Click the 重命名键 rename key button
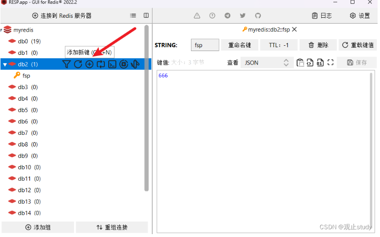Screen dimensions: 380x237 [x=240, y=45]
